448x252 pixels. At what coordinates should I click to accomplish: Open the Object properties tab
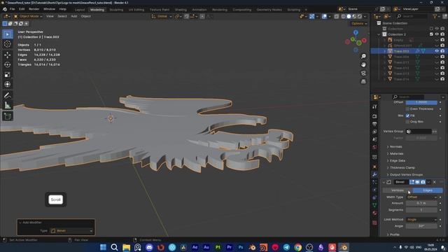pos(375,167)
